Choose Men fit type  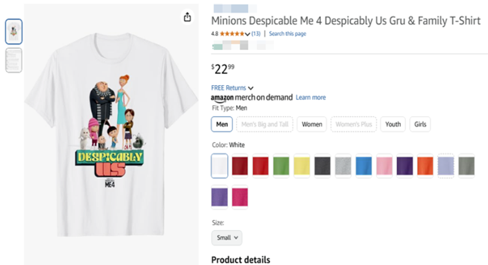click(222, 124)
